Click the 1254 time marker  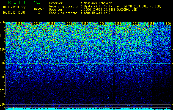69,24
